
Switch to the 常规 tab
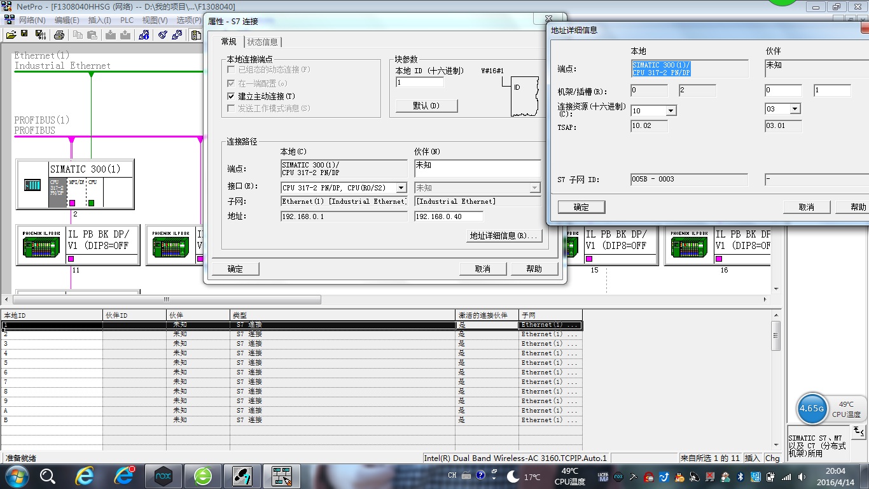[x=228, y=41]
